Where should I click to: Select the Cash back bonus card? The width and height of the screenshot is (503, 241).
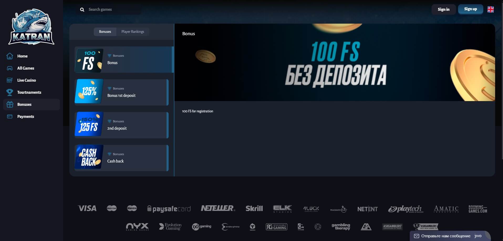(x=122, y=158)
